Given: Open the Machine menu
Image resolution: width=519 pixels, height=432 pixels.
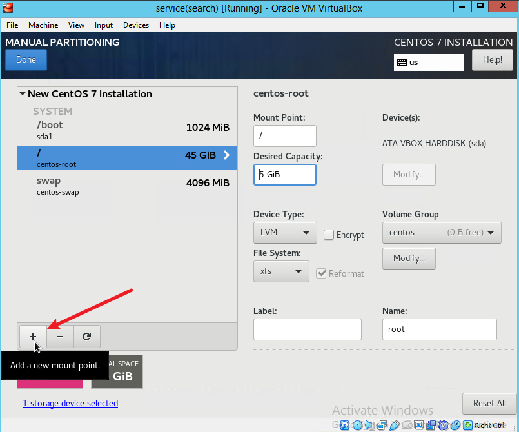Looking at the screenshot, I should 43,25.
